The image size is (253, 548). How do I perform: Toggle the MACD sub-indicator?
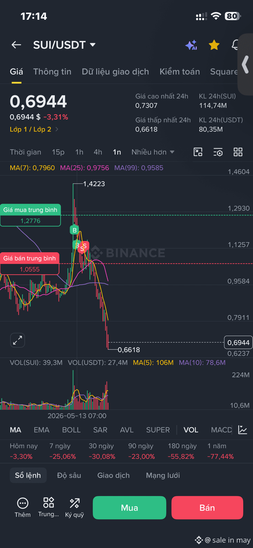coord(222,430)
